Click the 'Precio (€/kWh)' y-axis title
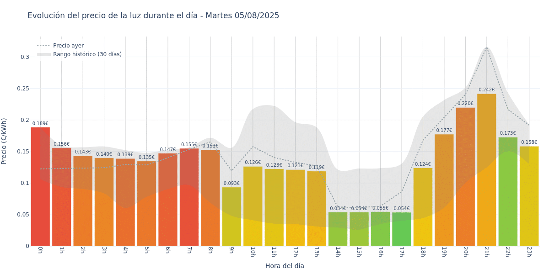 [4, 141]
